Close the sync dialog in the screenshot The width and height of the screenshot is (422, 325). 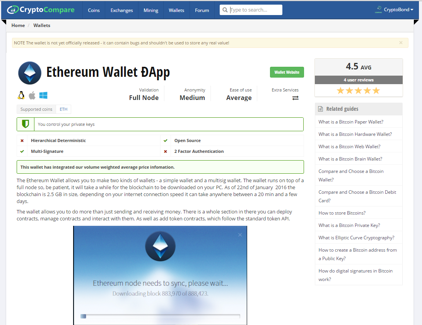240,235
